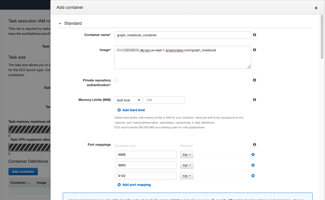
Task: Open the Soft limit memory dropdown
Action: (128, 100)
